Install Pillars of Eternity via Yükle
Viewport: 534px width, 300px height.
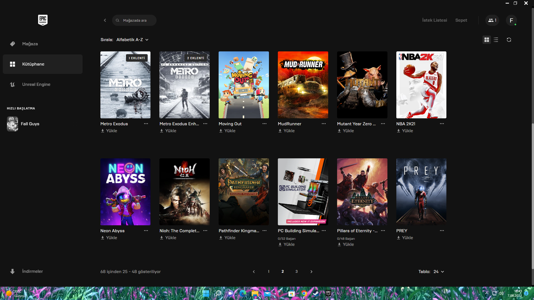(x=346, y=244)
